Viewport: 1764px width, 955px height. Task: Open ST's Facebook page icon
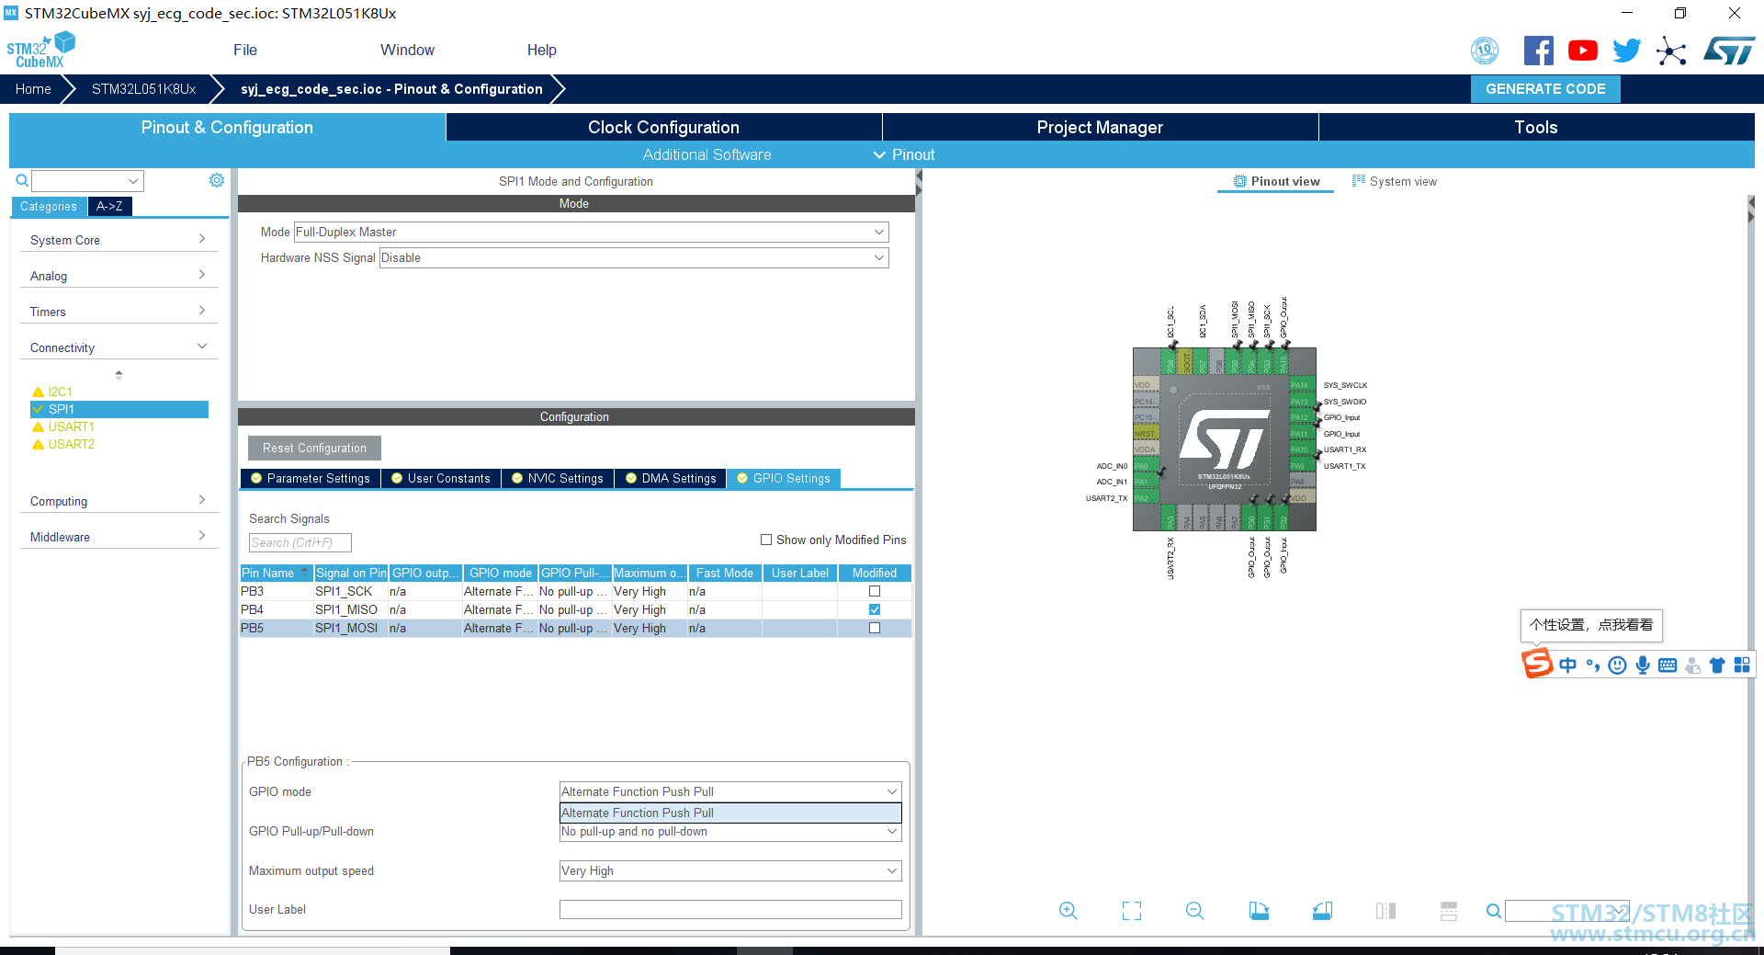[1538, 51]
